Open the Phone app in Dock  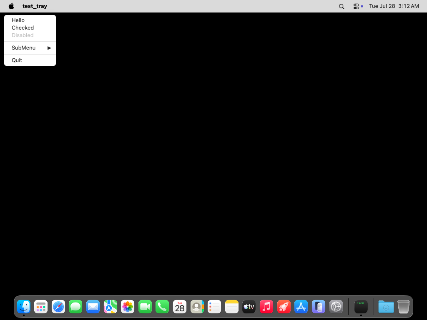tap(162, 307)
